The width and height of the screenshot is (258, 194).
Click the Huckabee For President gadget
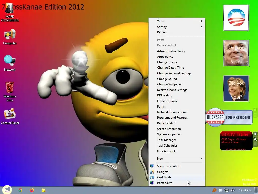point(229,117)
